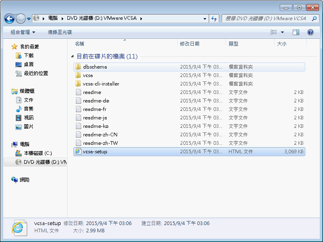The height and width of the screenshot is (242, 323).
Task: Expand the arrow after VMware VCSA breadcrumb
Action: (141, 19)
